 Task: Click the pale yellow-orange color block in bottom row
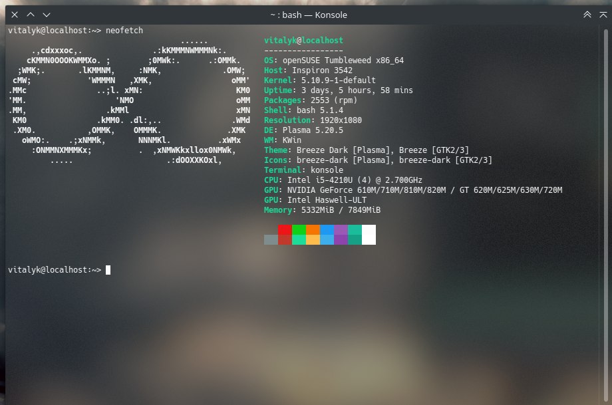[313, 239]
